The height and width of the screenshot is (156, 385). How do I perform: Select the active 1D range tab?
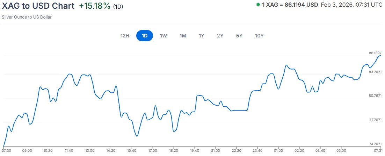[x=145, y=36]
